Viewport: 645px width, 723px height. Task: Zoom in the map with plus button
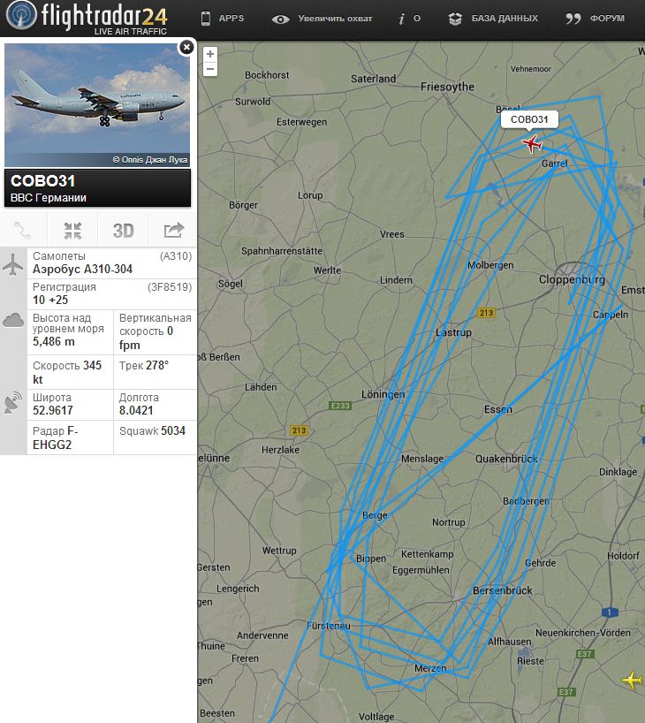click(x=210, y=54)
